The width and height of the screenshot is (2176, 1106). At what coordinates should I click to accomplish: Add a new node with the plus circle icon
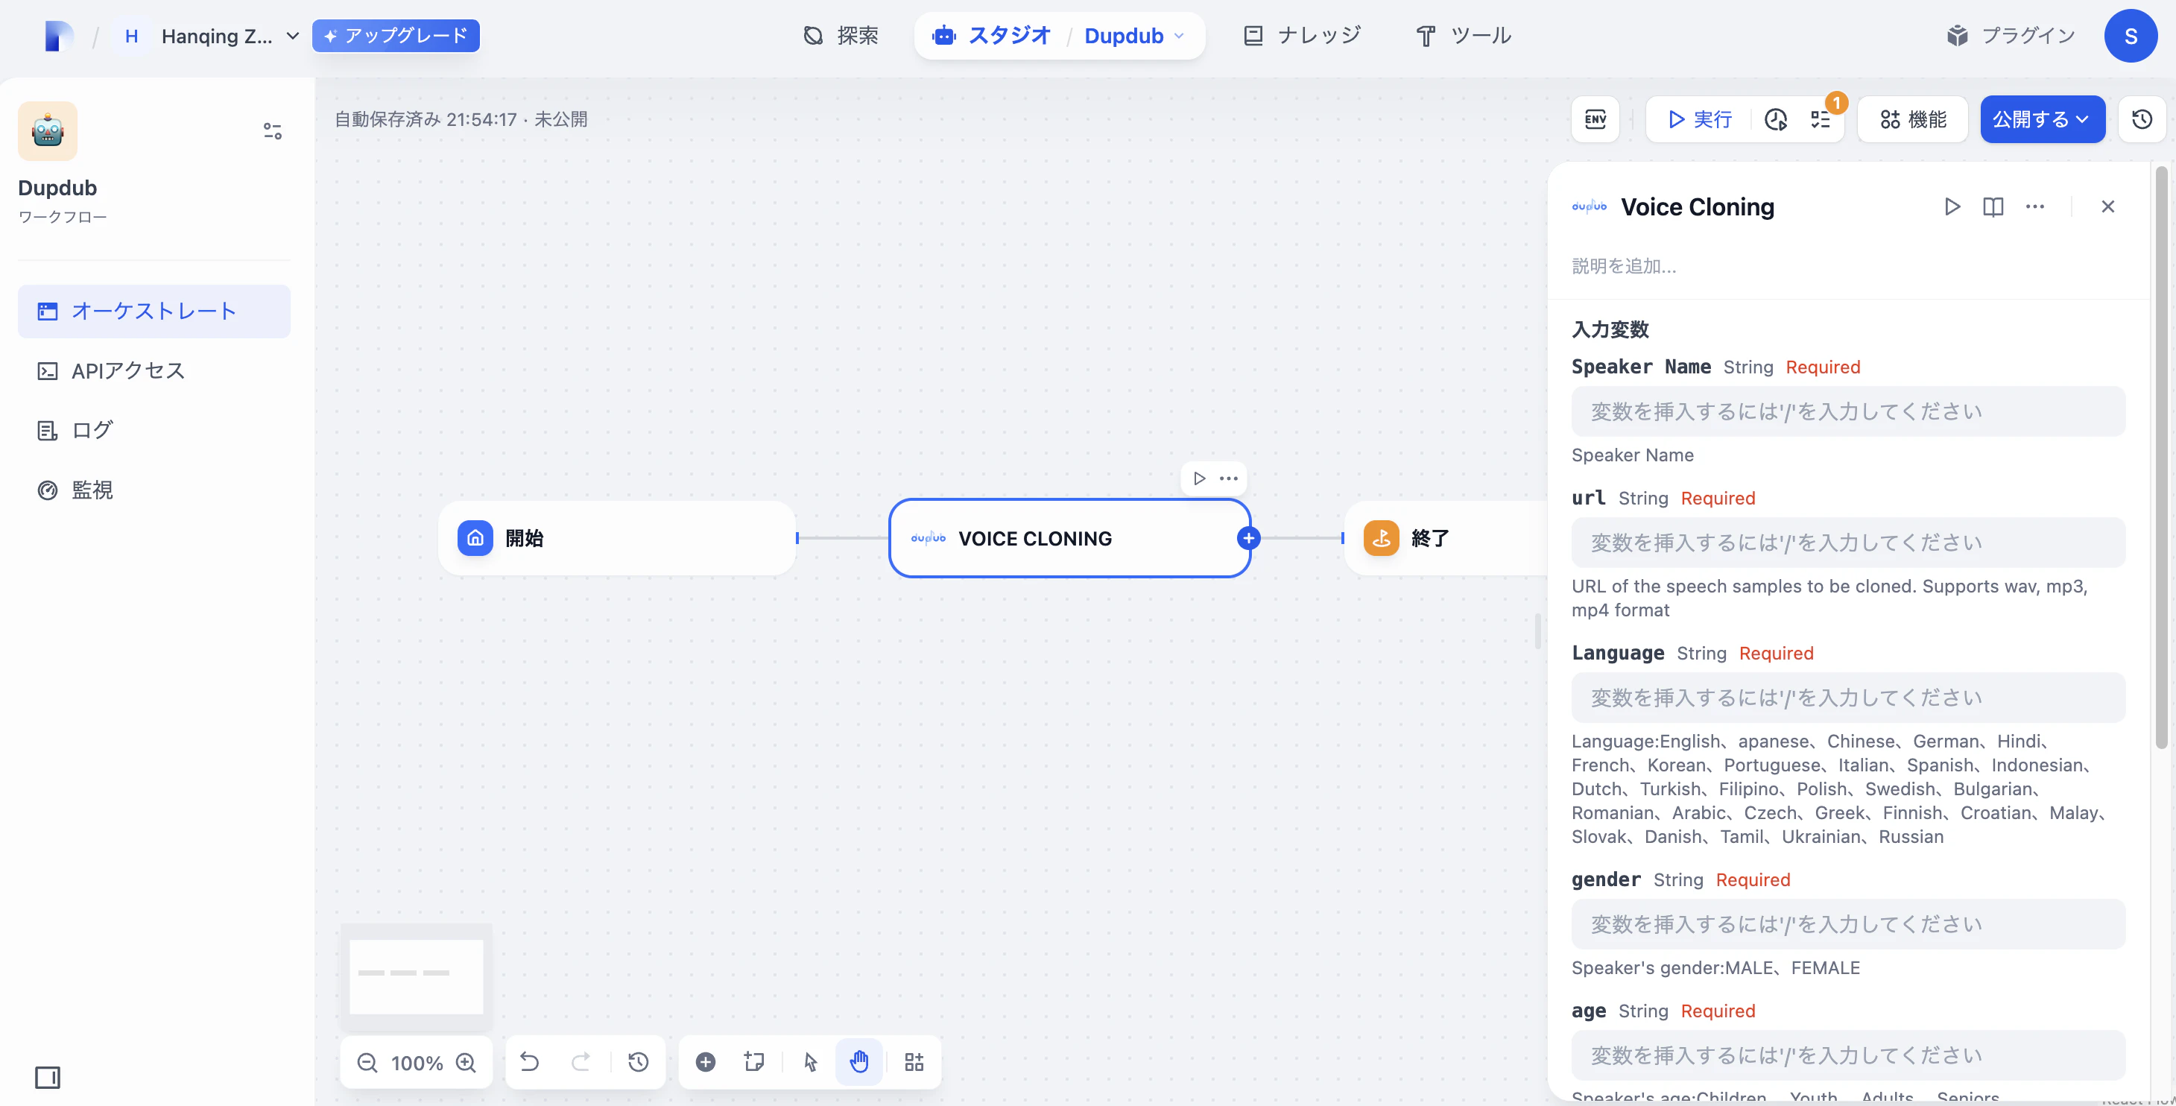click(x=706, y=1062)
